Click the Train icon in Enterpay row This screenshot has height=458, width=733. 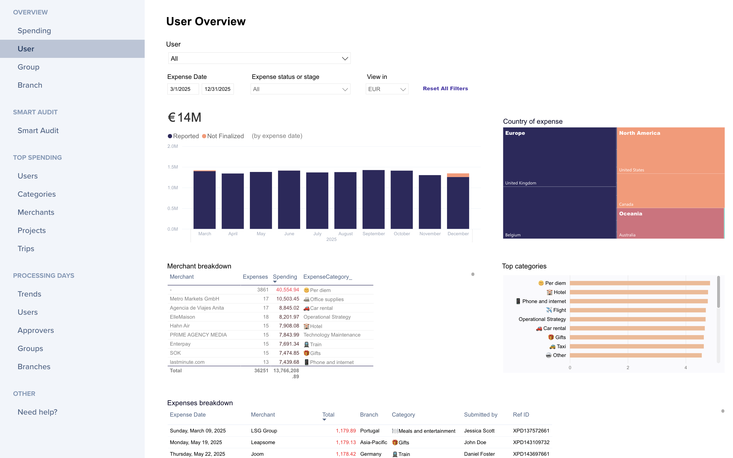coord(306,344)
